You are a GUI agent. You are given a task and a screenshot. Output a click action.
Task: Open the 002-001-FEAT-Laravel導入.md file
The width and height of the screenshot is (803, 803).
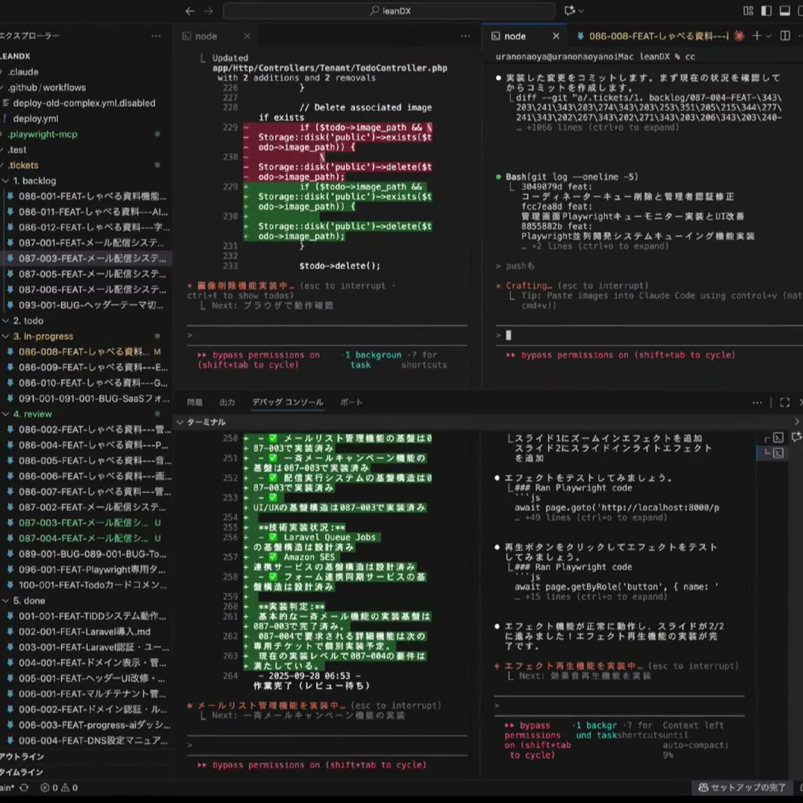(x=85, y=632)
